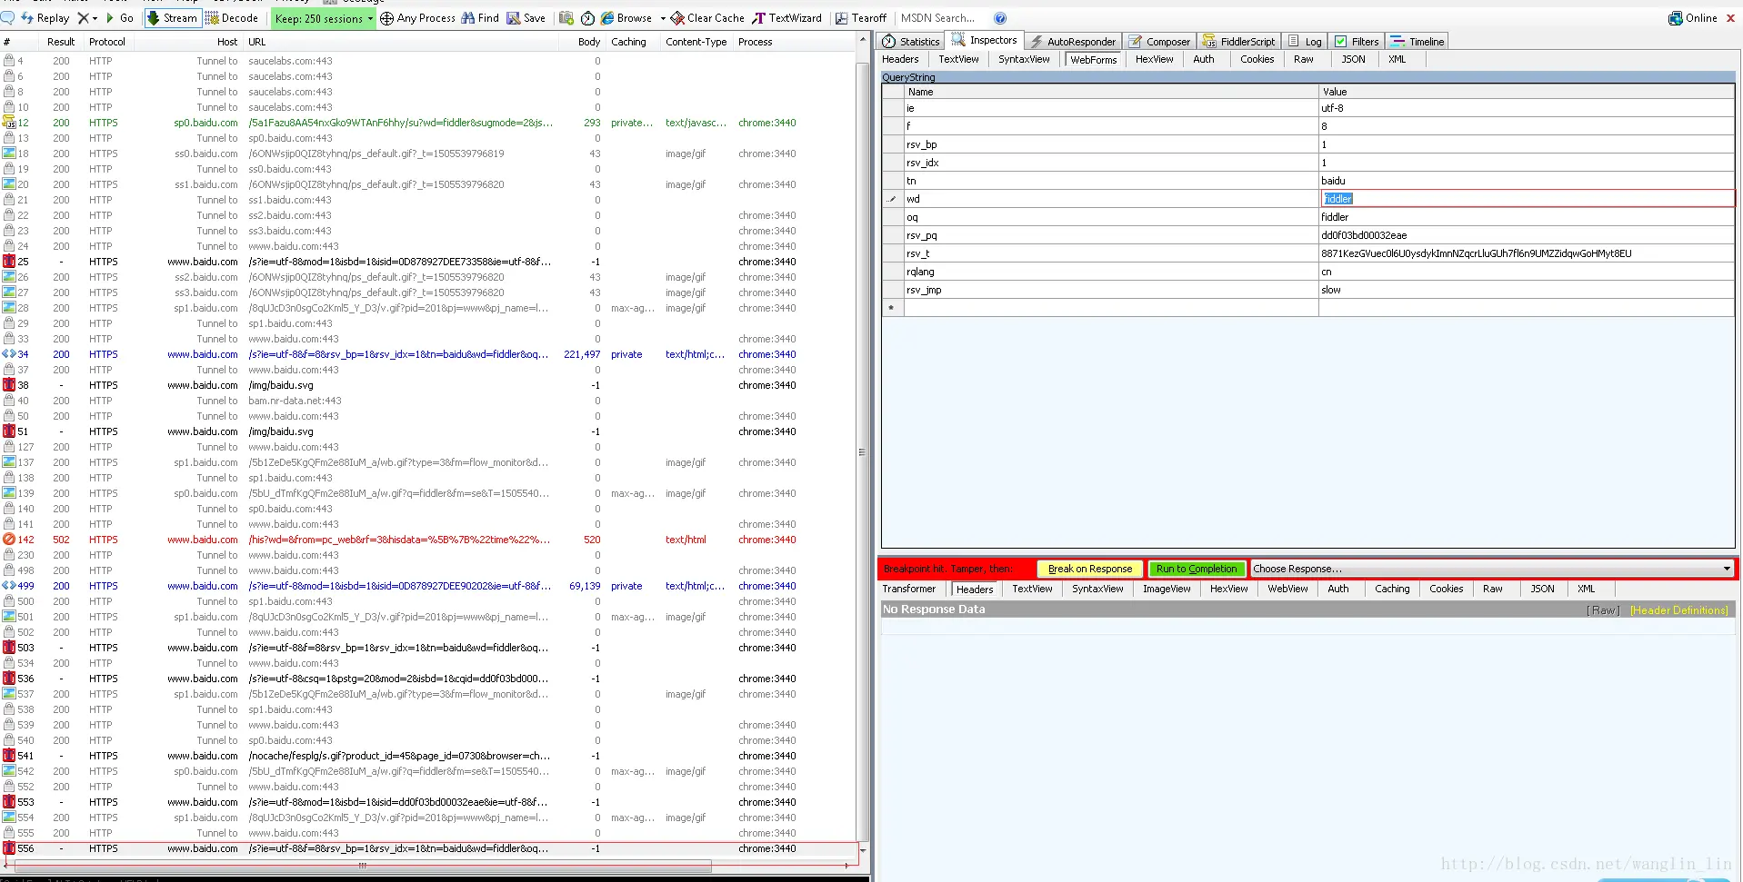This screenshot has width=1743, height=882.
Task: Click the [Raw] link in the response header bar
Action: click(1604, 610)
